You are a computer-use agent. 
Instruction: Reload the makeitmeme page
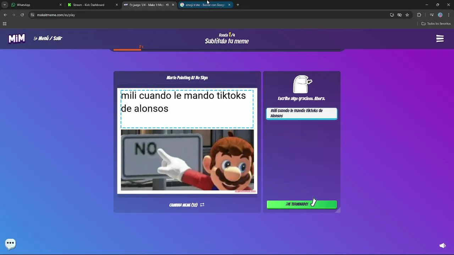tap(22, 15)
